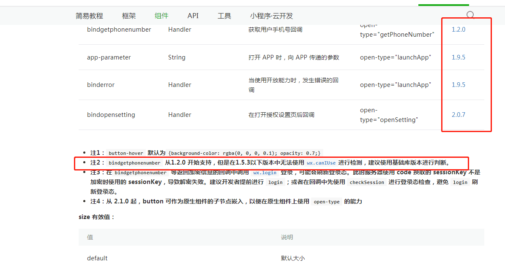Open the 简易教程 tab
Screen dimensions: 505x265
(89, 16)
